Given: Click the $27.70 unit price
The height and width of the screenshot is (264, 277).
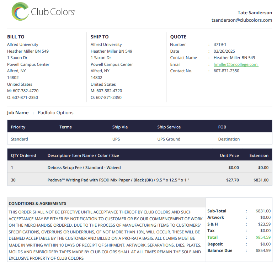Looking at the screenshot, I should (x=233, y=180).
